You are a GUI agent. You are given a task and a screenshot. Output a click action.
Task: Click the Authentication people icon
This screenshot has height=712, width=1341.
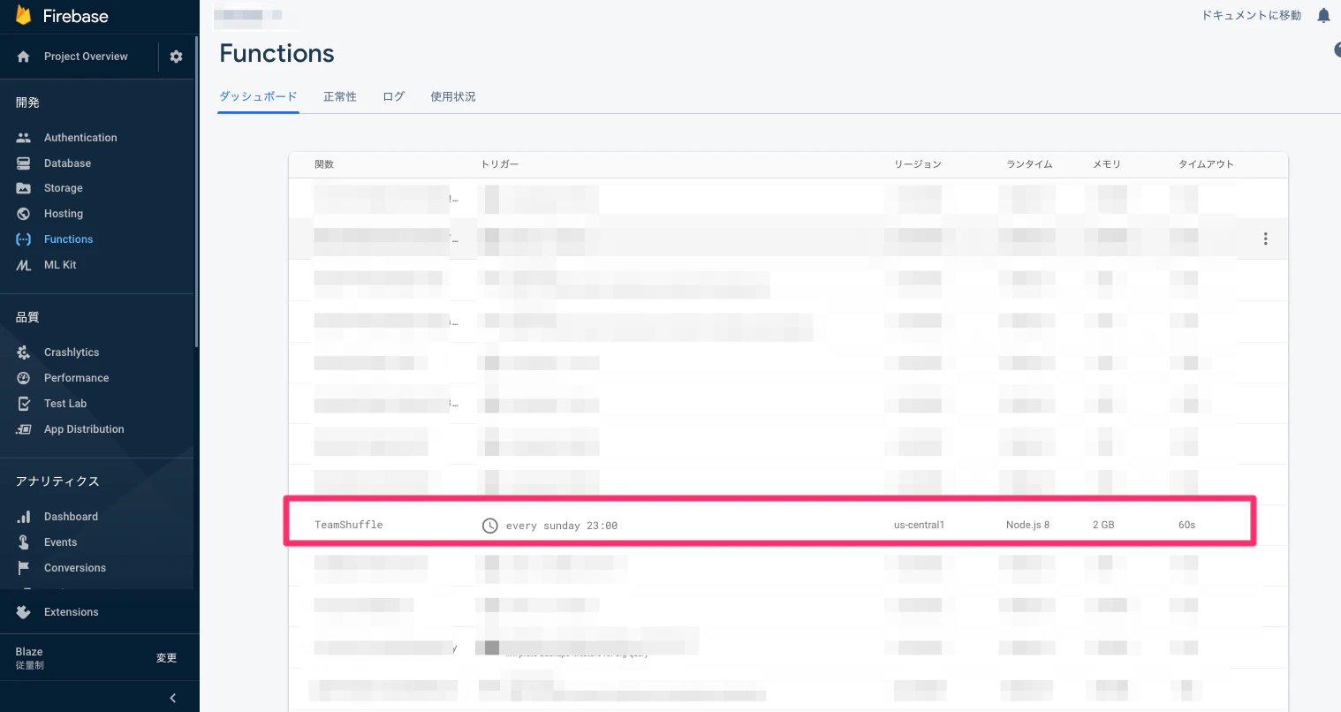click(x=24, y=138)
